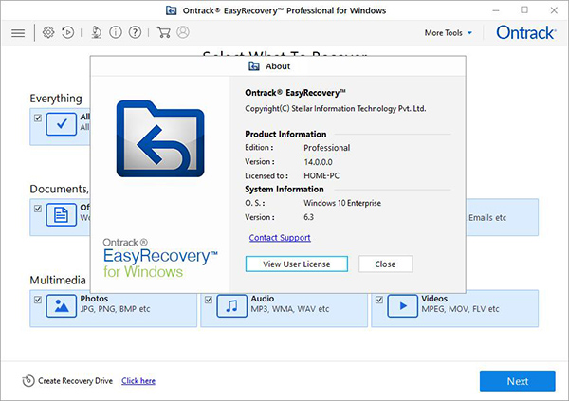
Task: Minimize the EasyRecovery window
Action: [x=496, y=10]
